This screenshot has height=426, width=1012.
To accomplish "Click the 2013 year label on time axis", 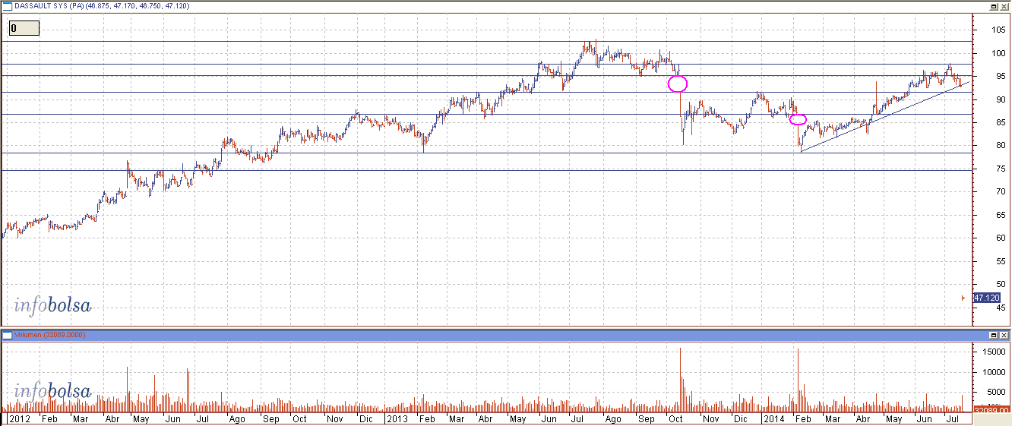I will (x=396, y=418).
